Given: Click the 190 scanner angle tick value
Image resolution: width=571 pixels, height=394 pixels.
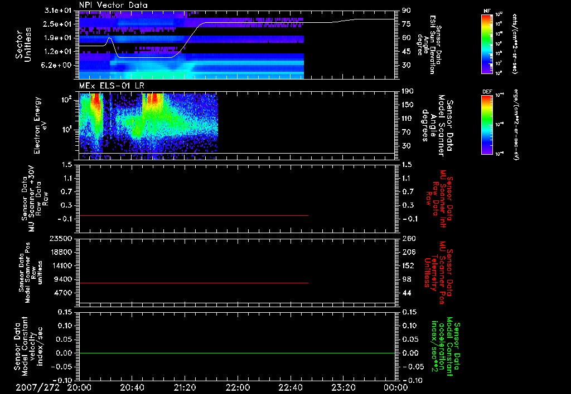Looking at the screenshot, I should click(408, 91).
